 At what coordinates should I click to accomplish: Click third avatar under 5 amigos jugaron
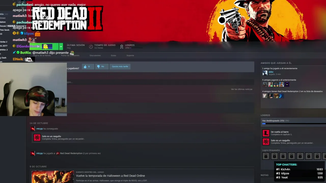pyautogui.click(x=276, y=84)
